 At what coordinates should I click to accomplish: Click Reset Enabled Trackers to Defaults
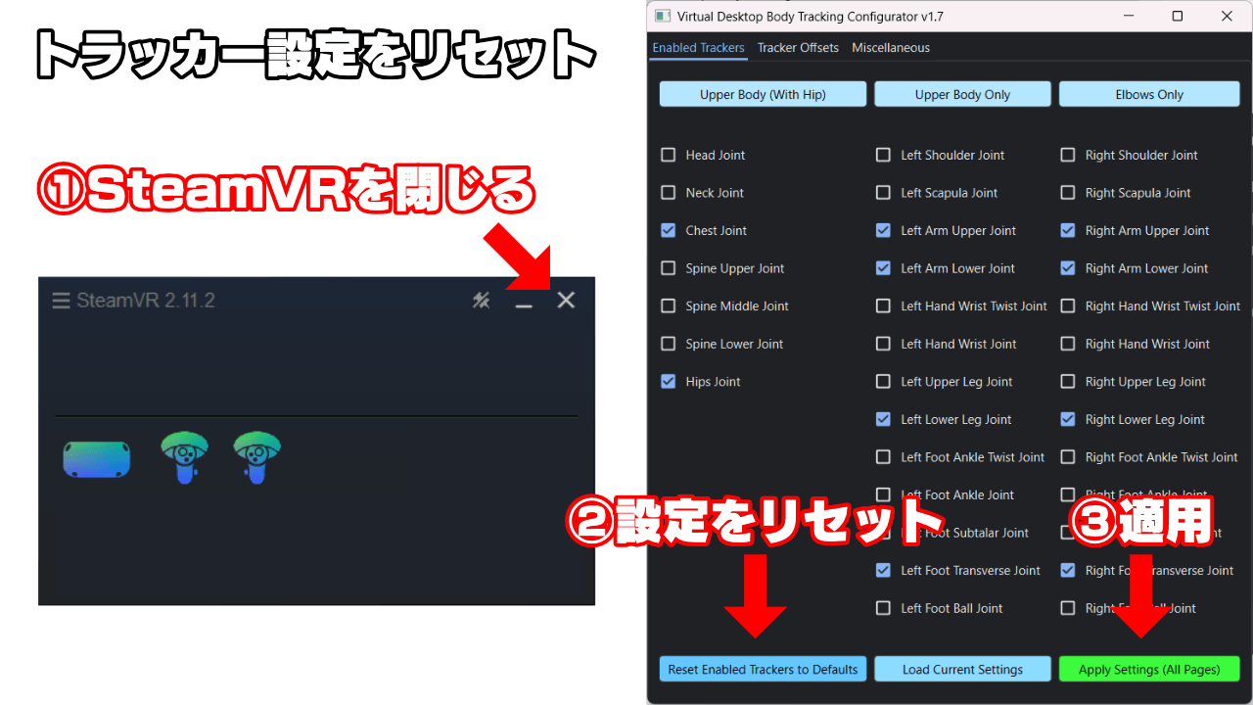(x=763, y=670)
